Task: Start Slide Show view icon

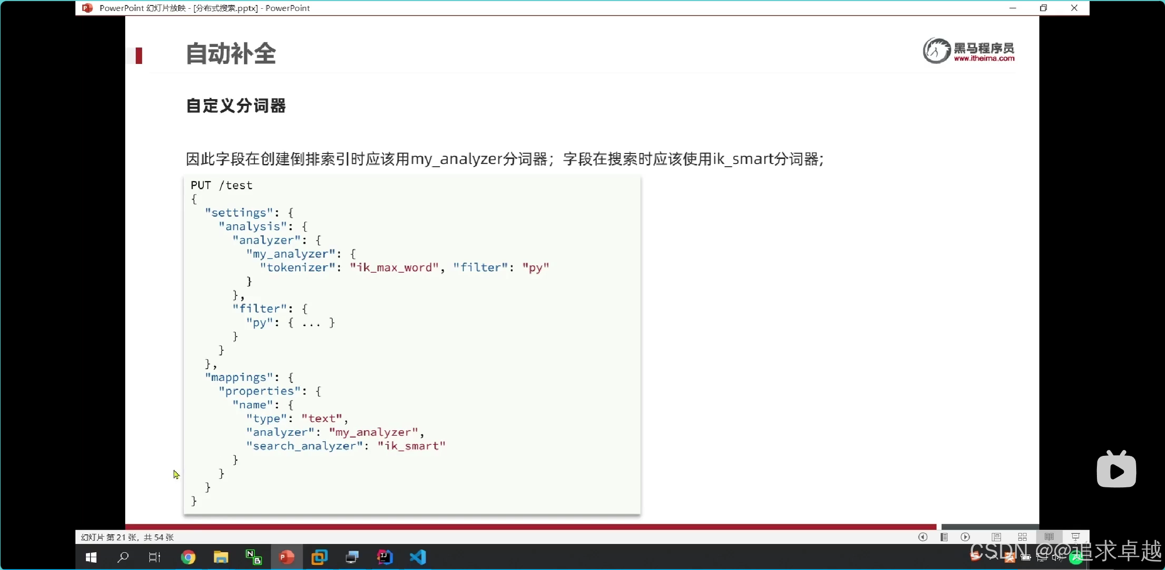Action: click(x=1075, y=537)
